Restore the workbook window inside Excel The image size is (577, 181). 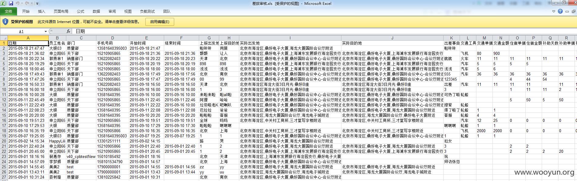tap(573, 11)
